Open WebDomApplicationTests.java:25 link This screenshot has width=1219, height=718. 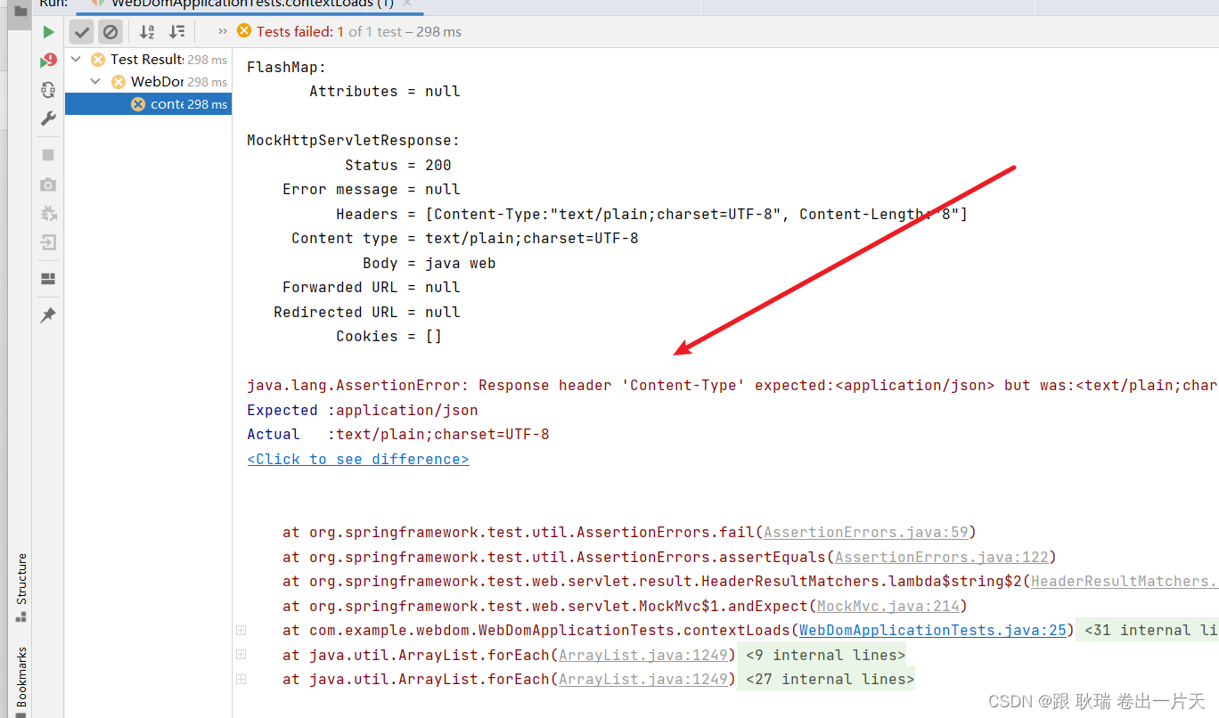932,631
